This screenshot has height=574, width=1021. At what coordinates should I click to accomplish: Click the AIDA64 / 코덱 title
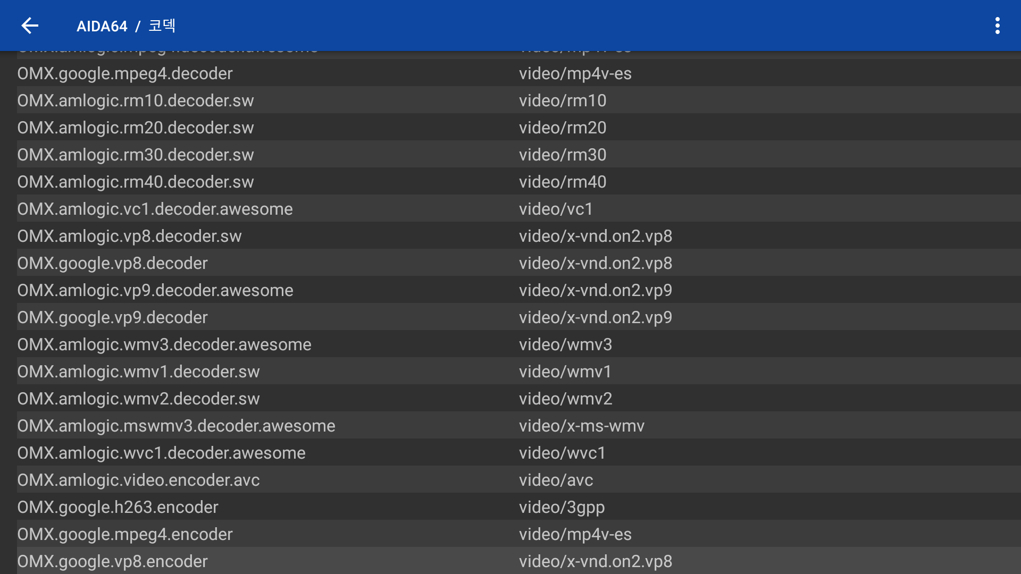[126, 26]
